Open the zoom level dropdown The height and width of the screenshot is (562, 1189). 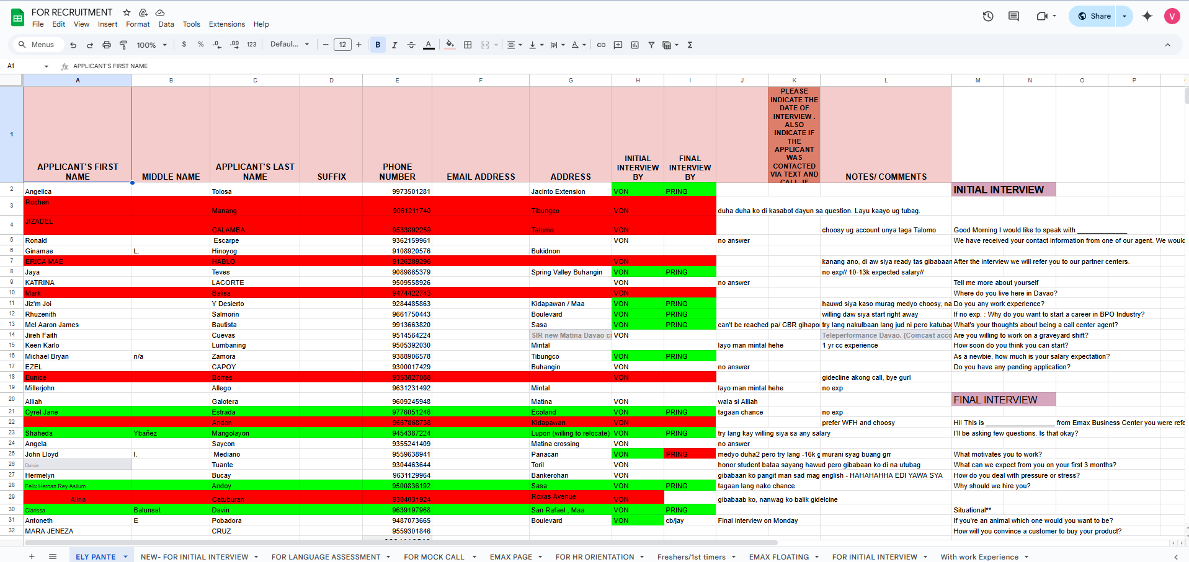click(152, 45)
